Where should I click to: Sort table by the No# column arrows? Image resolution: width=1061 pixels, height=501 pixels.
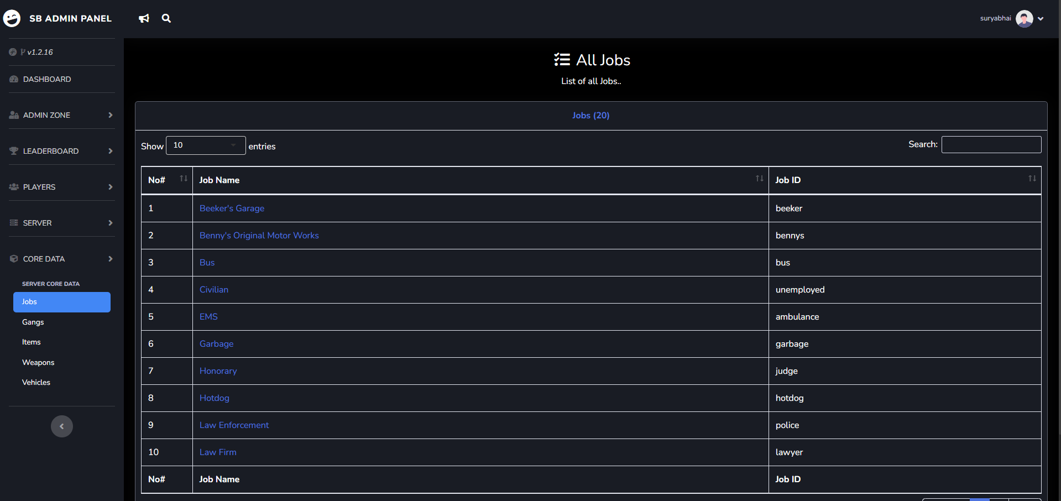(184, 179)
